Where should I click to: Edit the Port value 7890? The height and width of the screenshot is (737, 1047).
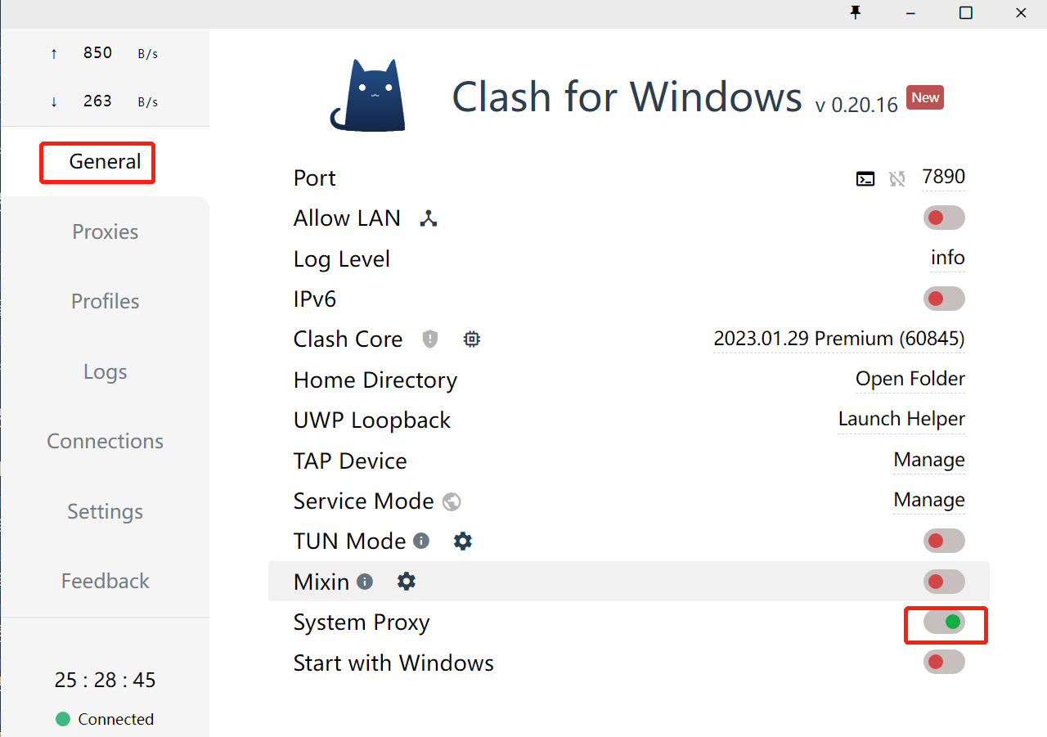(943, 177)
